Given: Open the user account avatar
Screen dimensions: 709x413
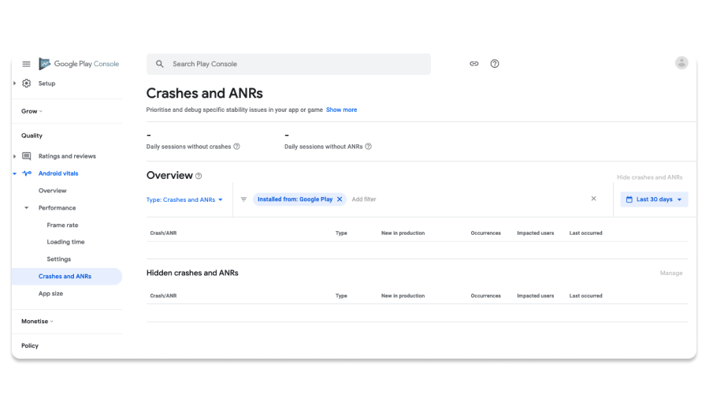Looking at the screenshot, I should pos(681,63).
